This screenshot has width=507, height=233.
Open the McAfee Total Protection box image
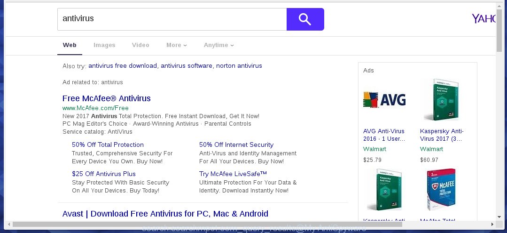(441, 189)
